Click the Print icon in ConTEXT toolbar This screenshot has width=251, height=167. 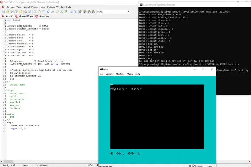point(25,12)
